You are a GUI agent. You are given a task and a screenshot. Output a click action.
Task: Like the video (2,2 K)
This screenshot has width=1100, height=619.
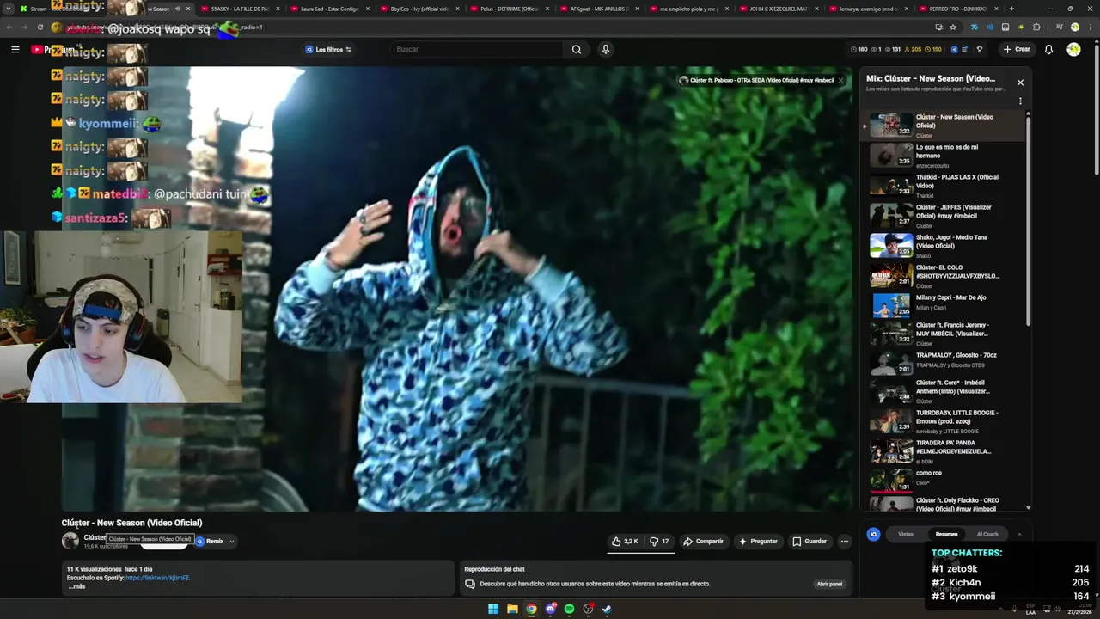[x=625, y=542]
